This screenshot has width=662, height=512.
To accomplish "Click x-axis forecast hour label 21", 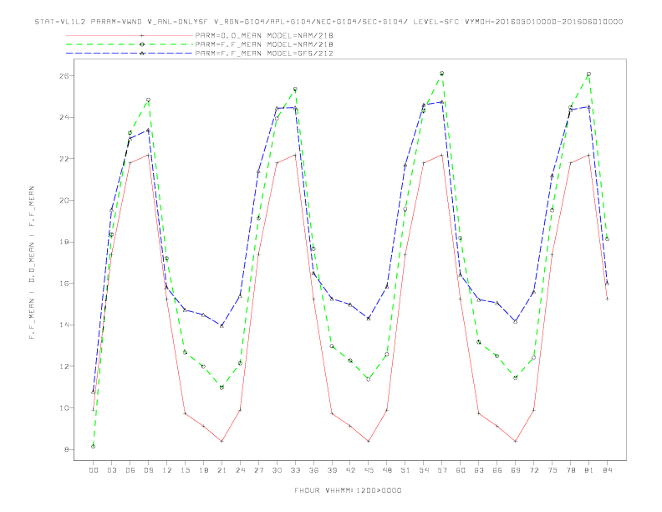I will click(x=222, y=470).
